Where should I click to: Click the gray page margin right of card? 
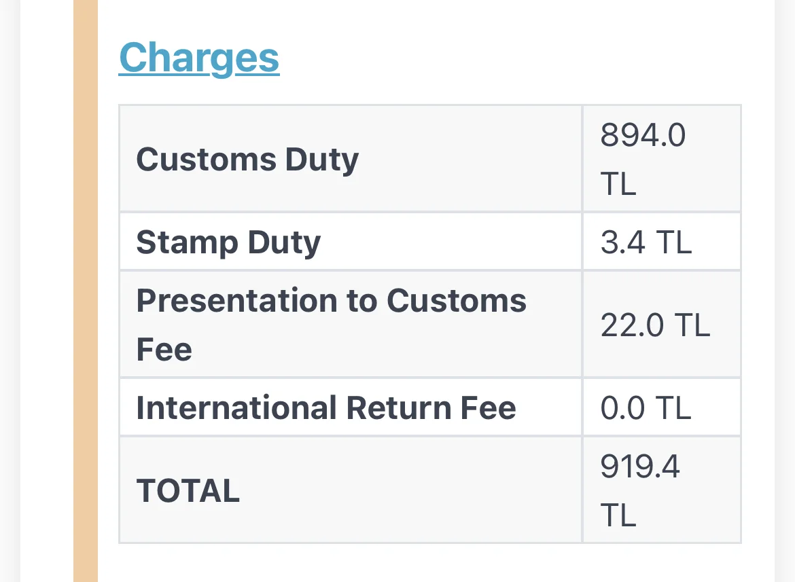point(785,291)
